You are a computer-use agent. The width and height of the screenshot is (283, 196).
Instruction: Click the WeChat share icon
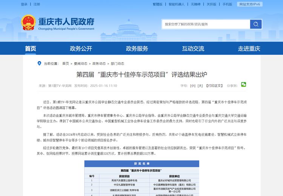click(243, 85)
